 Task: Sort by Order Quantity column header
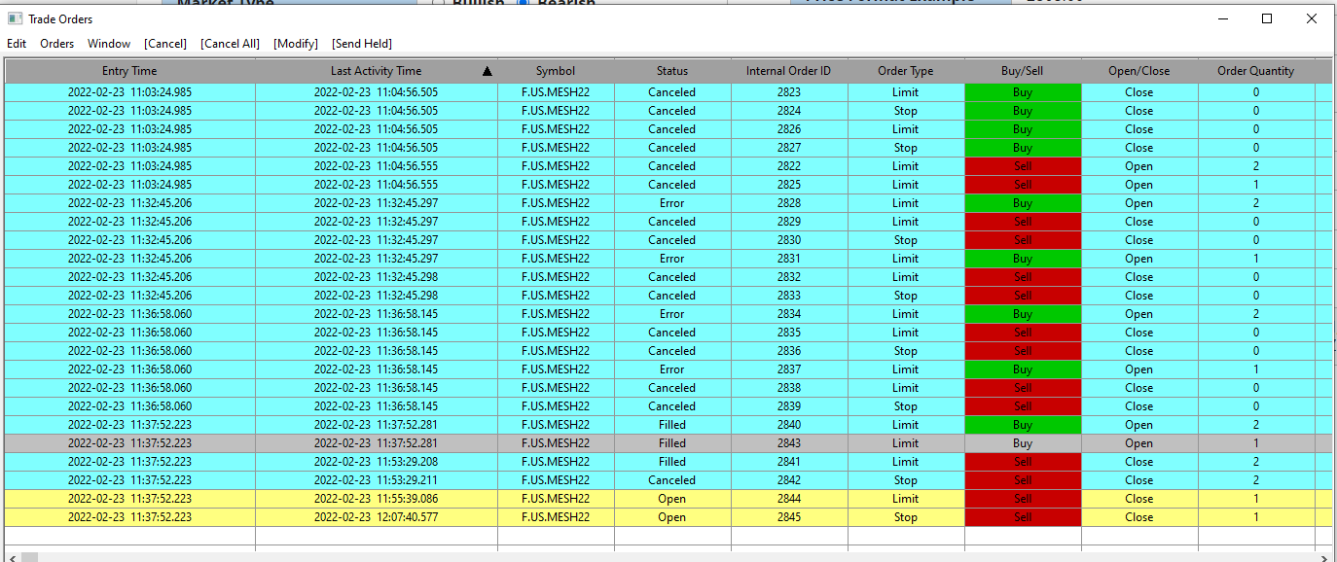click(1256, 71)
